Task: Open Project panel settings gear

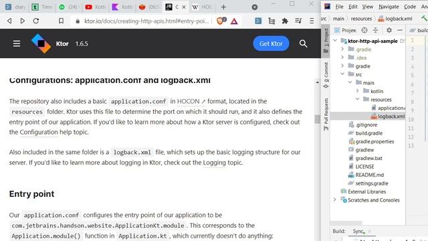Action: coord(389,30)
